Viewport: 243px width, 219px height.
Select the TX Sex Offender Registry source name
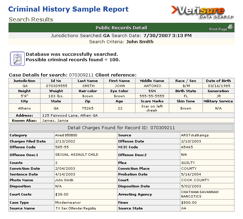pyautogui.click(x=76, y=208)
